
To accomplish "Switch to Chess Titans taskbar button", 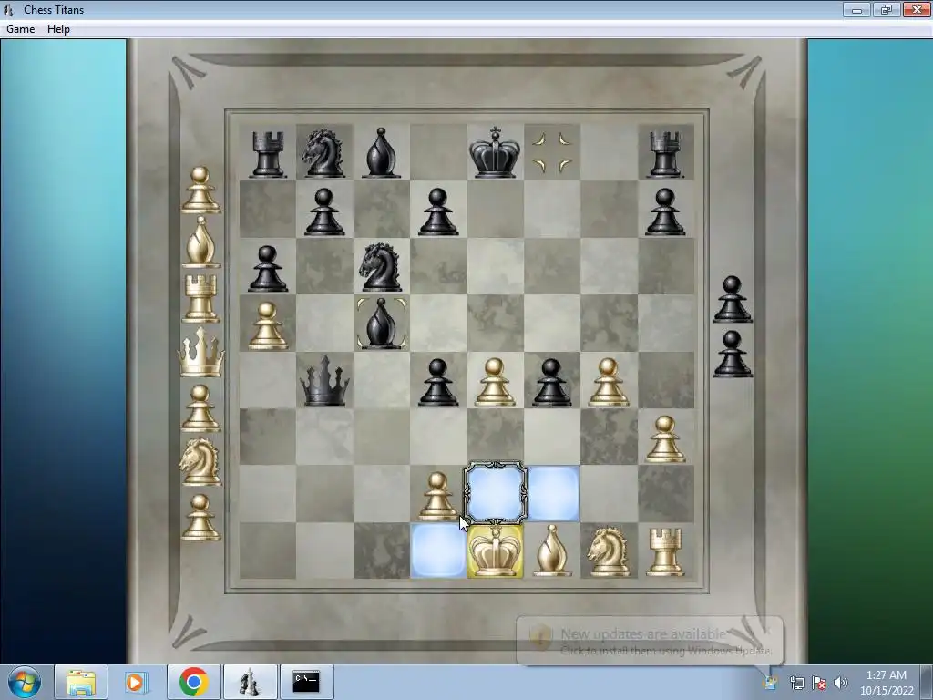I will (250, 682).
